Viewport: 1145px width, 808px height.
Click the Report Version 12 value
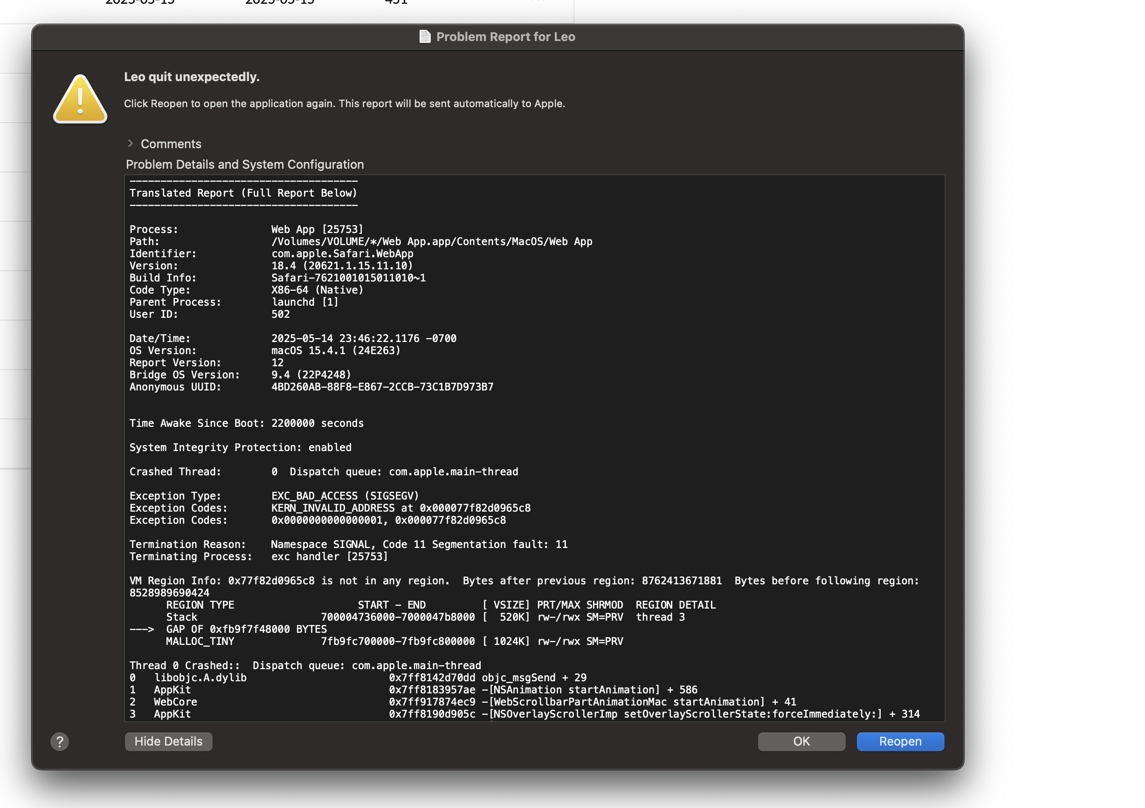coord(277,363)
